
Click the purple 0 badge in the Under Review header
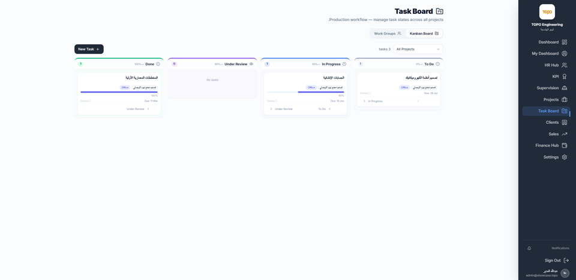(174, 64)
